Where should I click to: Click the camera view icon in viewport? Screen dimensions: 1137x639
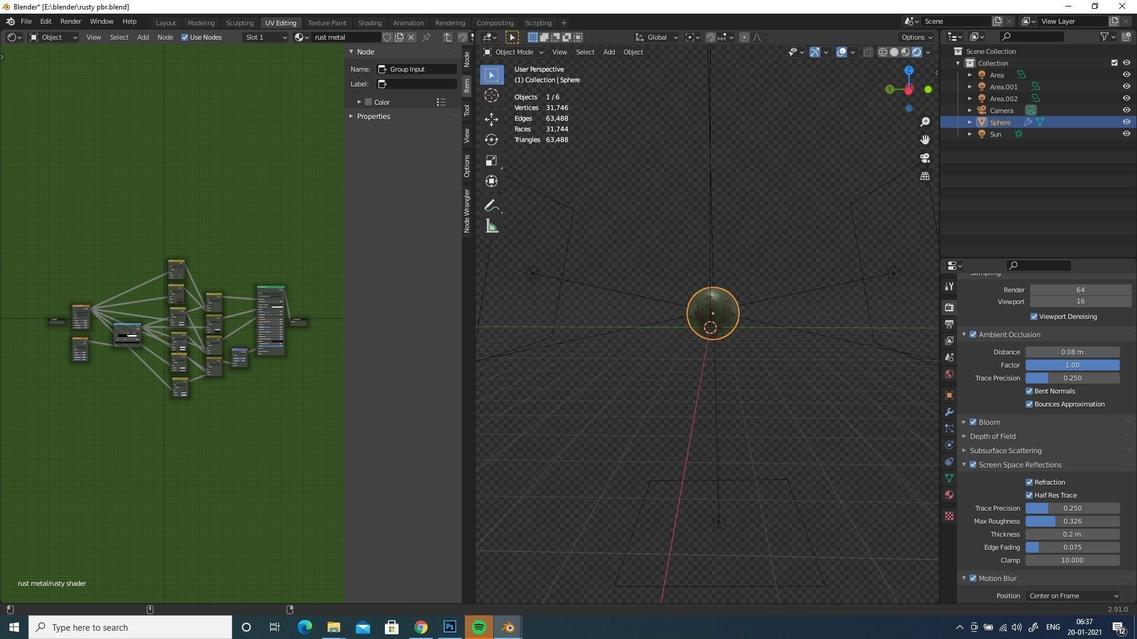click(x=925, y=158)
